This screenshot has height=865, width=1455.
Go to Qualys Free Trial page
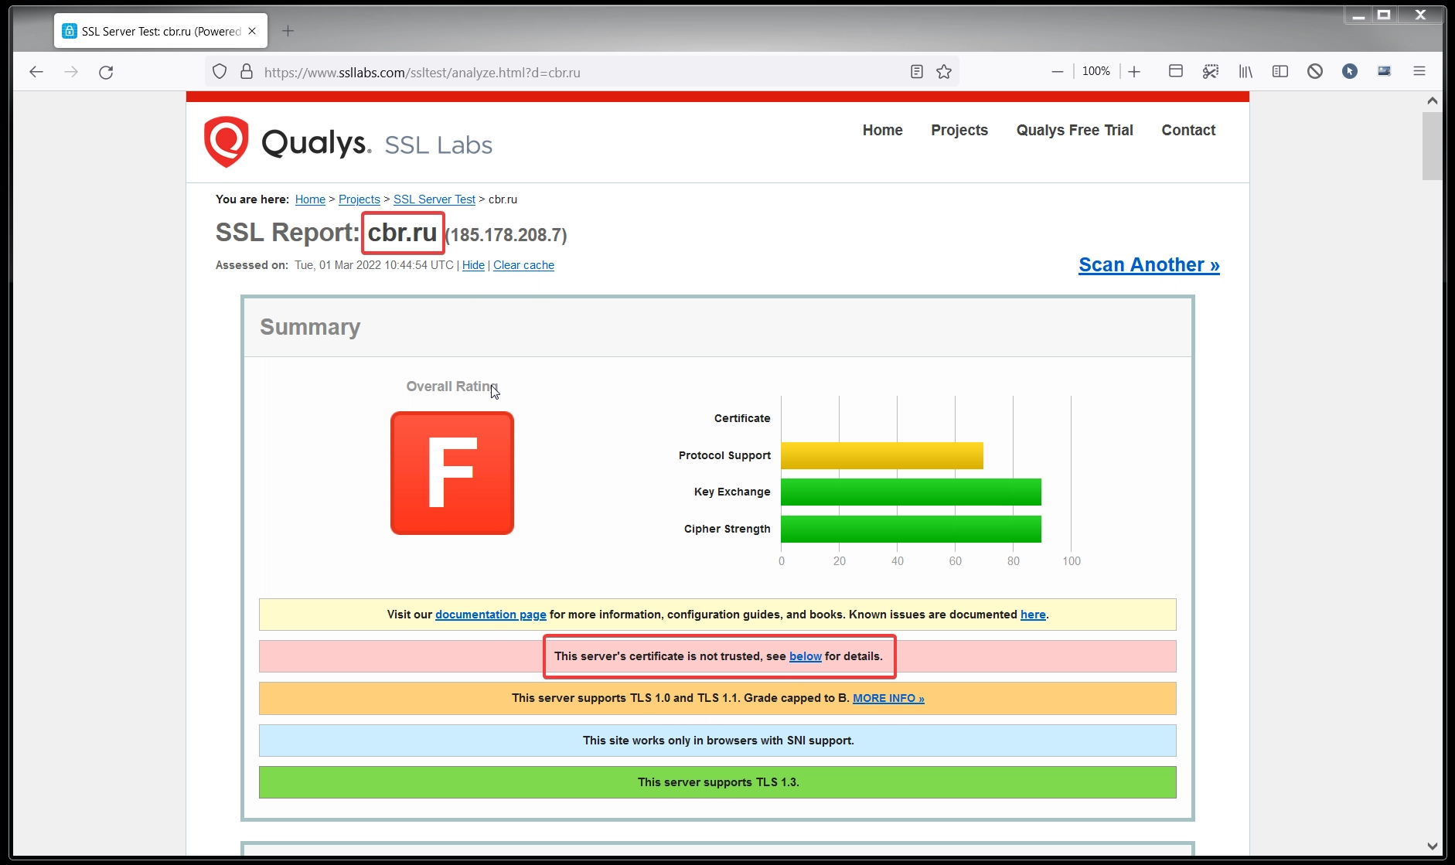(x=1075, y=130)
